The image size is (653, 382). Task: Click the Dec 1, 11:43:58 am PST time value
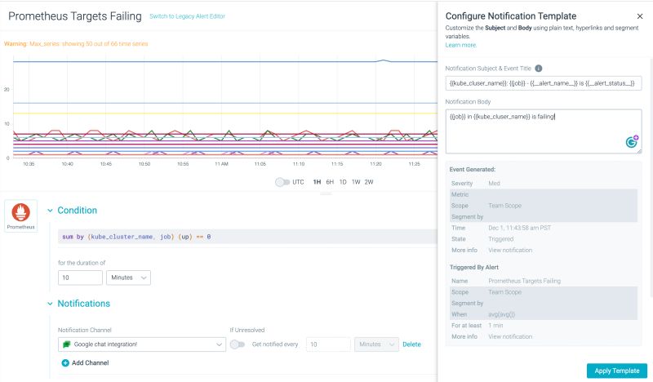pyautogui.click(x=519, y=228)
